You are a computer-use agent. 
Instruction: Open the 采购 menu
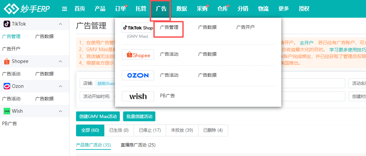(202, 9)
